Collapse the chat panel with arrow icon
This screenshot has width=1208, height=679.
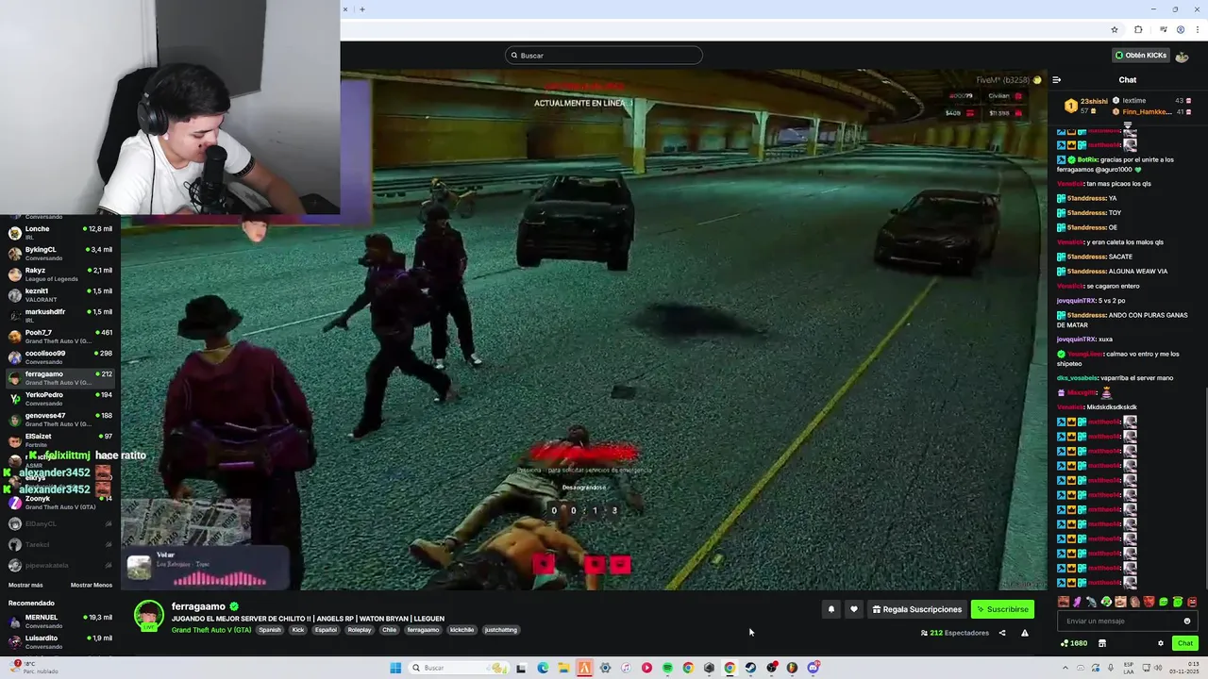pyautogui.click(x=1056, y=80)
